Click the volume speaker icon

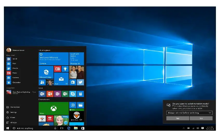point(198,128)
